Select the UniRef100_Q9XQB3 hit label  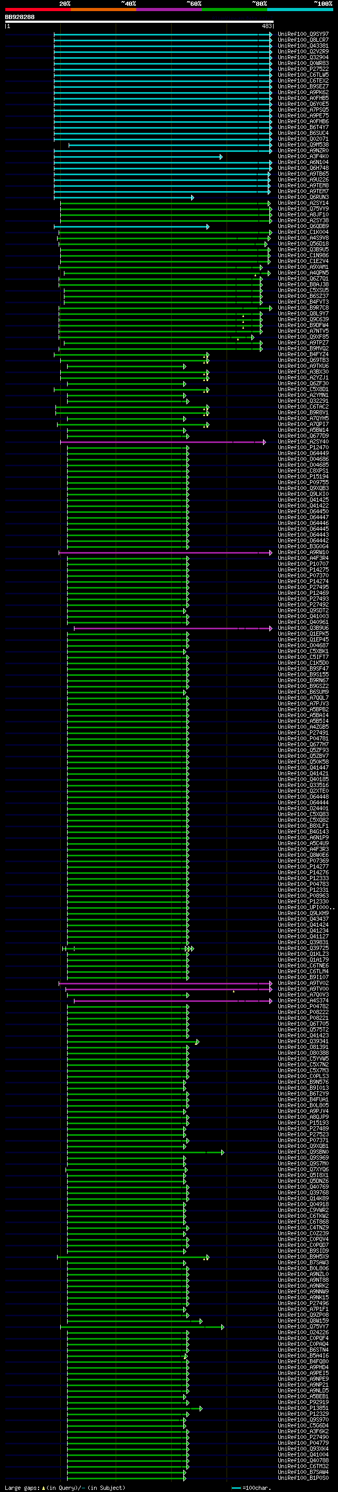(x=303, y=487)
